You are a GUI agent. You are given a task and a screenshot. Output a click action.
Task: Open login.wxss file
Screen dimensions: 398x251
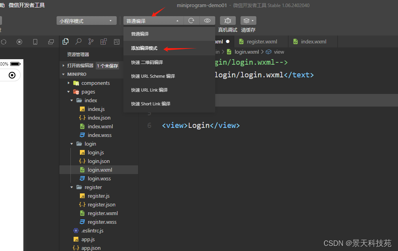click(x=99, y=178)
